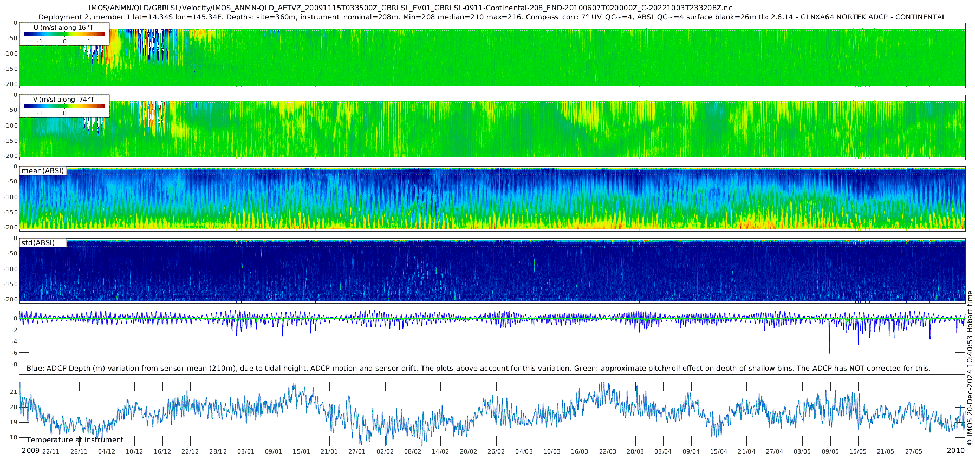975x460 pixels.
Task: Click the 'Temperature at instrument' label
Action: click(x=75, y=440)
